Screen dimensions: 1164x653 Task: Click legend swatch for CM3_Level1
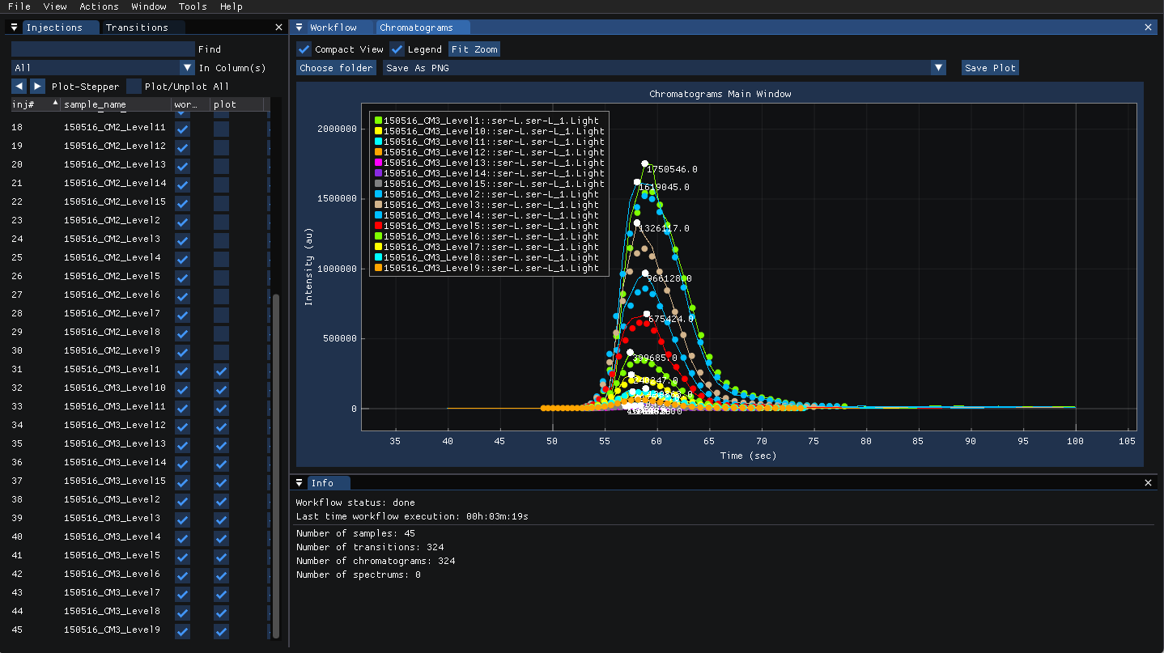(378, 121)
